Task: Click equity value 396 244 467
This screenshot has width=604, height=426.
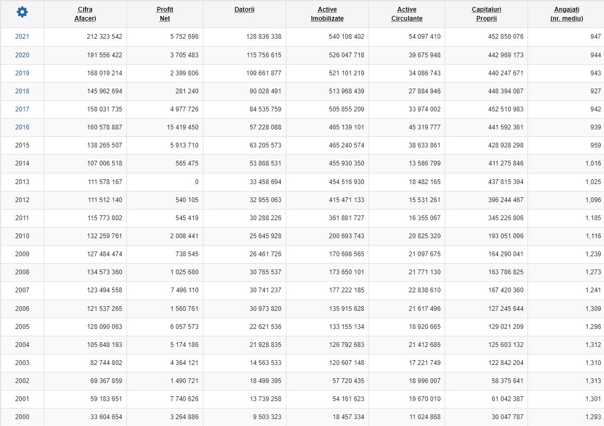Action: point(506,200)
